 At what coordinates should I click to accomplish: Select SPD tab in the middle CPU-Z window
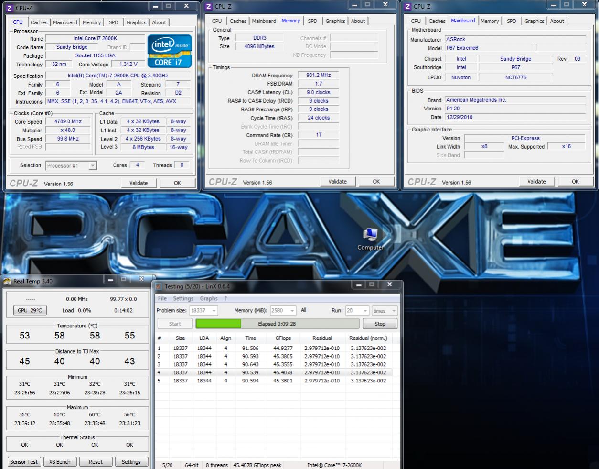coord(312,21)
